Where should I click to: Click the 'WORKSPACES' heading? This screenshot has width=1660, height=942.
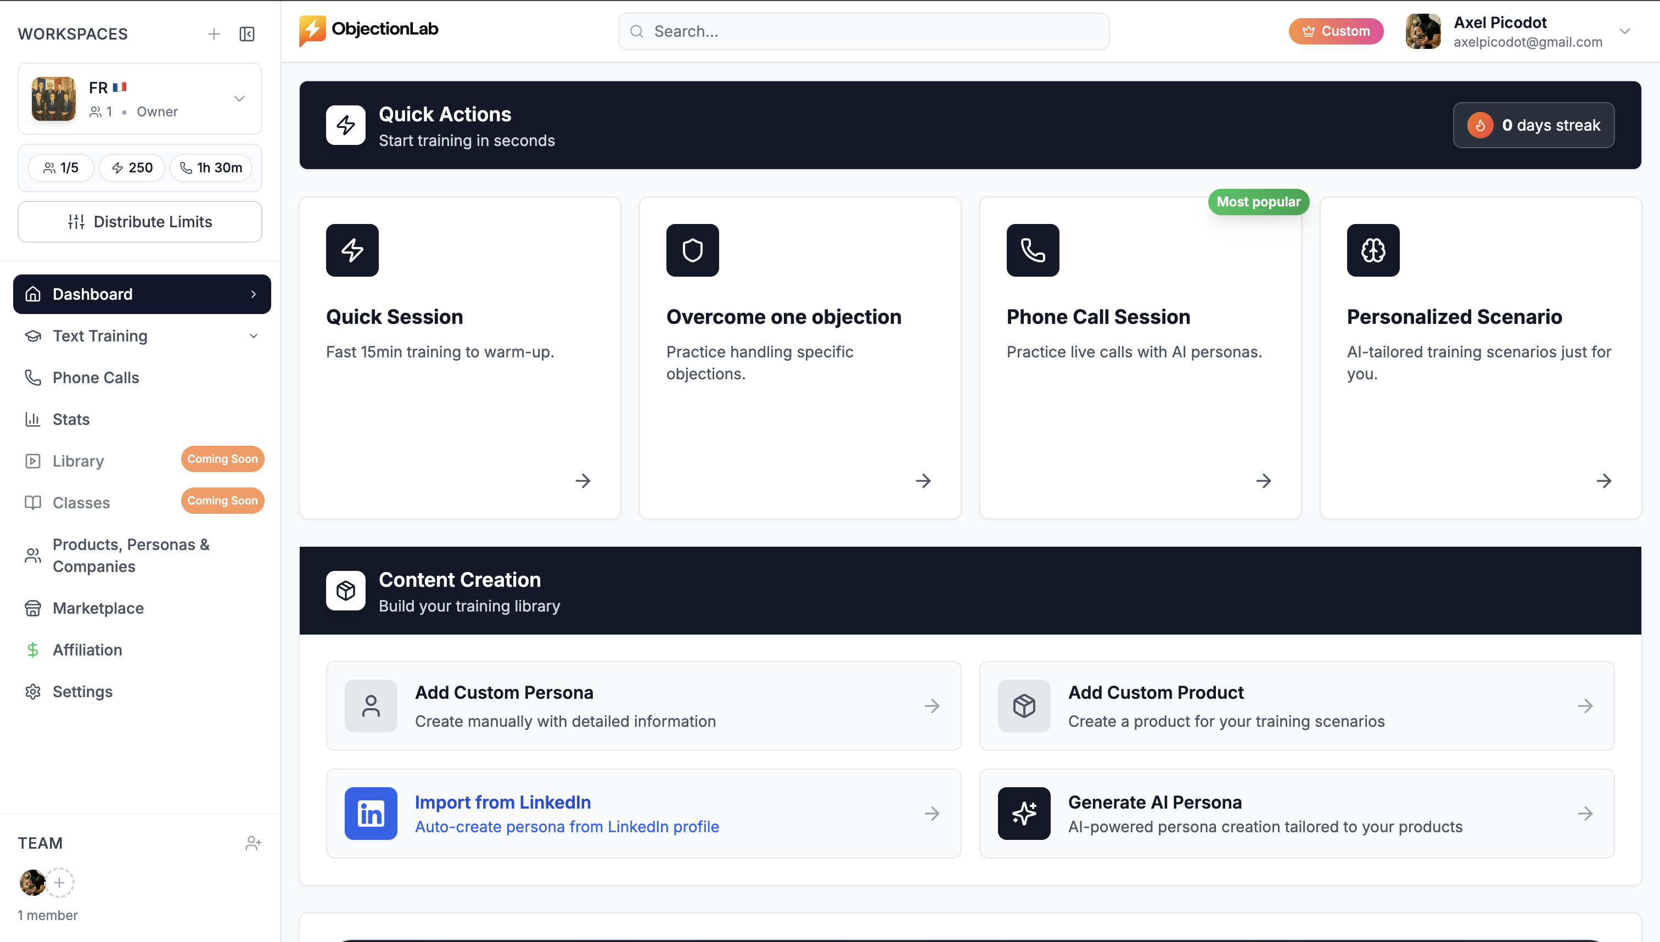point(72,33)
